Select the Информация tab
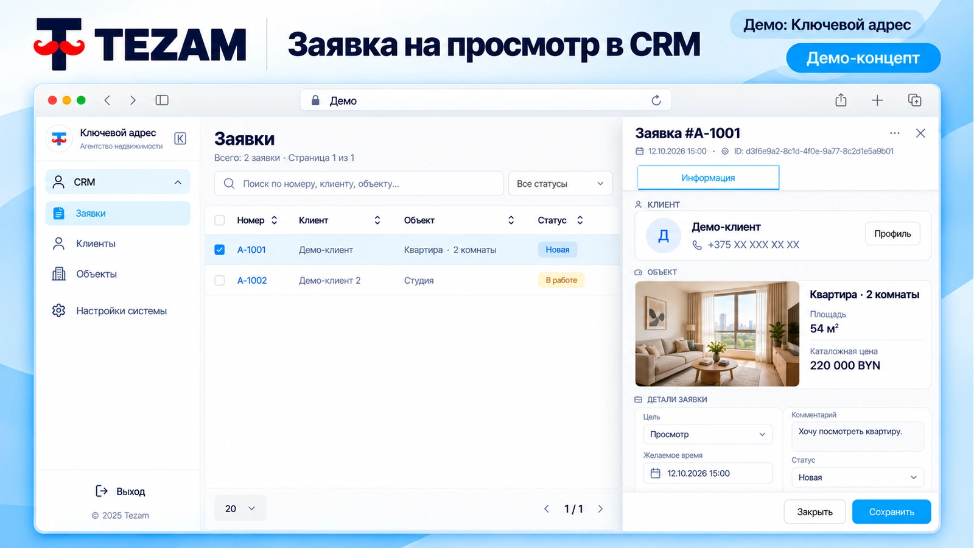The image size is (974, 548). click(708, 178)
